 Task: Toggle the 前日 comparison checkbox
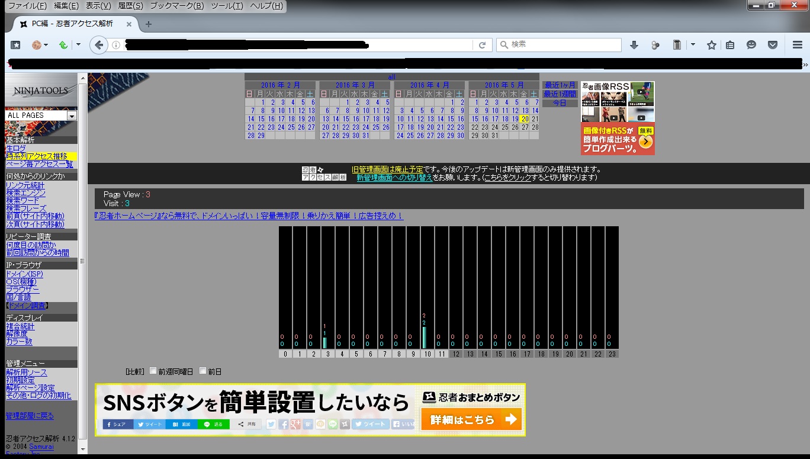(x=203, y=371)
